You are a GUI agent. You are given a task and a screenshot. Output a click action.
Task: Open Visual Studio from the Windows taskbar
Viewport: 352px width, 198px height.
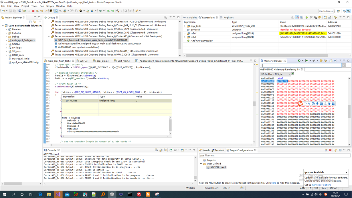tap(58, 194)
